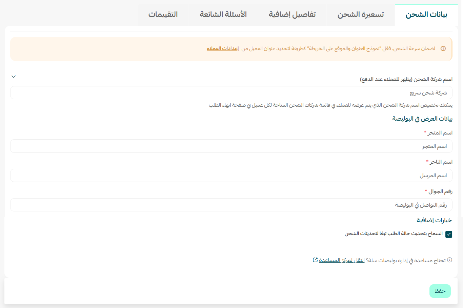Screen dimensions: 463x308
Task: Click the info icon in the orange alert banner
Action: click(x=443, y=49)
